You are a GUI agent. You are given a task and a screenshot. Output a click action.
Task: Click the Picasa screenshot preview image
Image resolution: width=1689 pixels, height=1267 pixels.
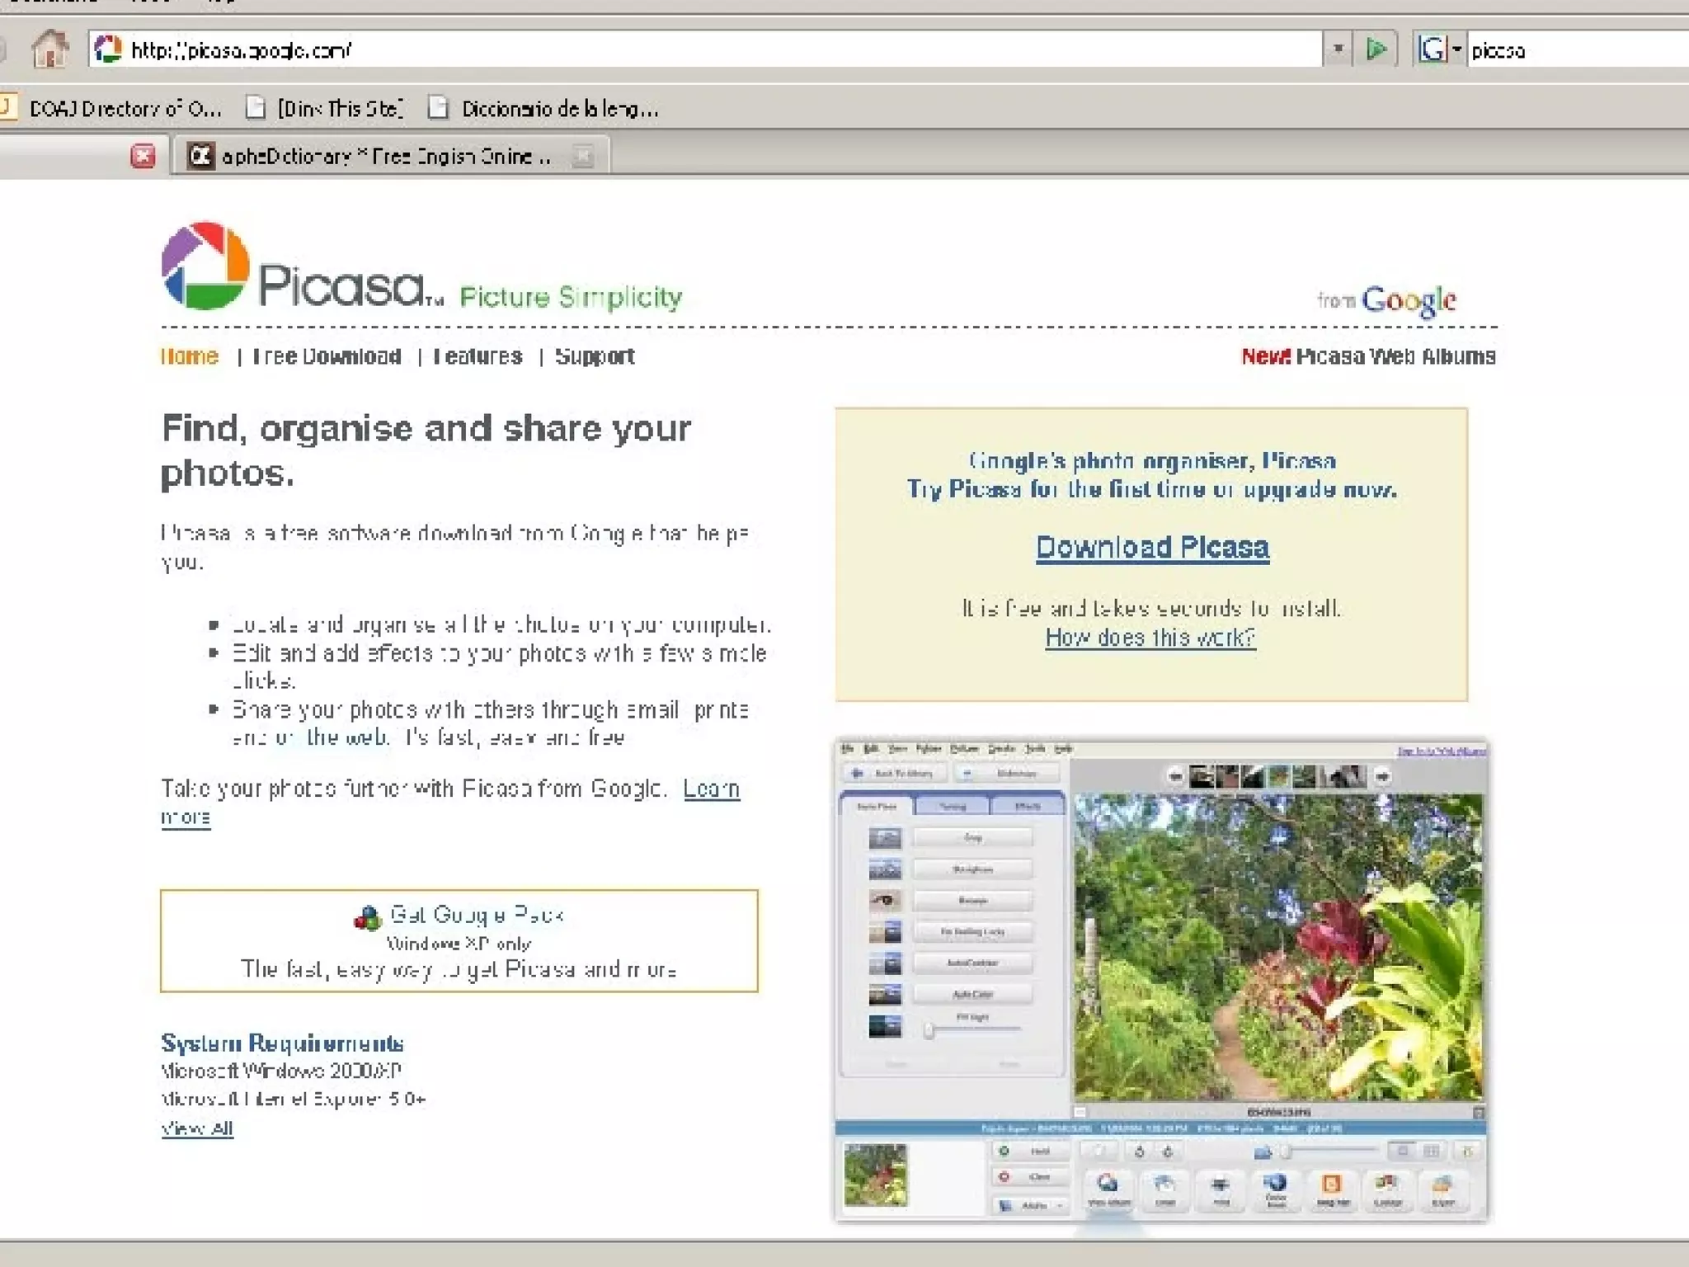(x=1161, y=979)
